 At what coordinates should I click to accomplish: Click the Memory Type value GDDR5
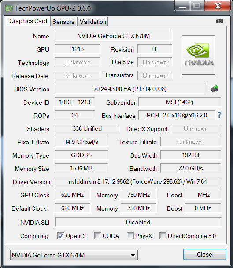(x=81, y=155)
